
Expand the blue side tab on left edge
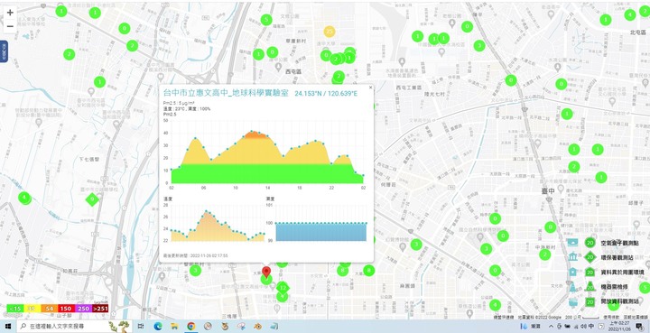pyautogui.click(x=4, y=51)
